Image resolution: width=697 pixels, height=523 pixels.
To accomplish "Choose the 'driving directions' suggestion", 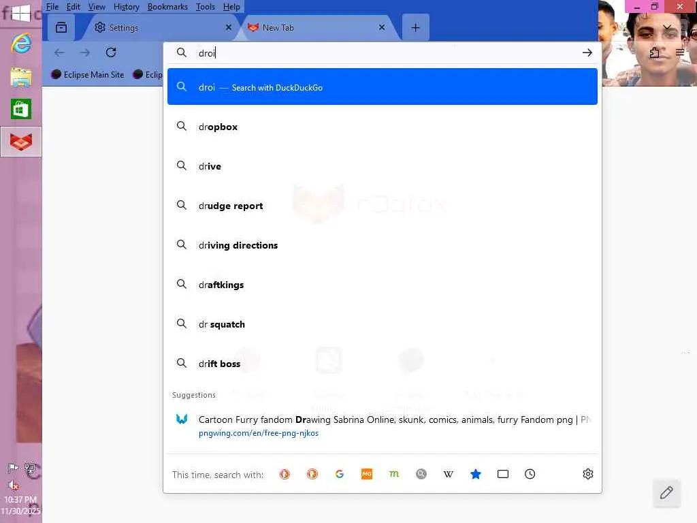I will tap(383, 245).
